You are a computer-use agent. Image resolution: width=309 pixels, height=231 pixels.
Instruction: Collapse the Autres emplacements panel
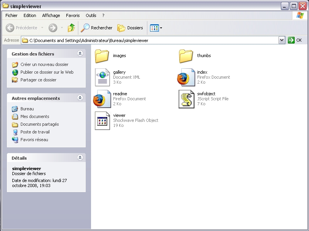[80, 98]
